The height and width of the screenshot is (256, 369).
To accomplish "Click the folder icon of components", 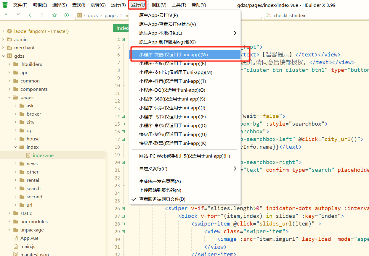I will pyautogui.click(x=15, y=89).
